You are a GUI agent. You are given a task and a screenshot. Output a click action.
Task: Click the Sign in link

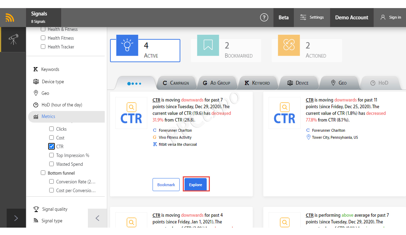(391, 17)
